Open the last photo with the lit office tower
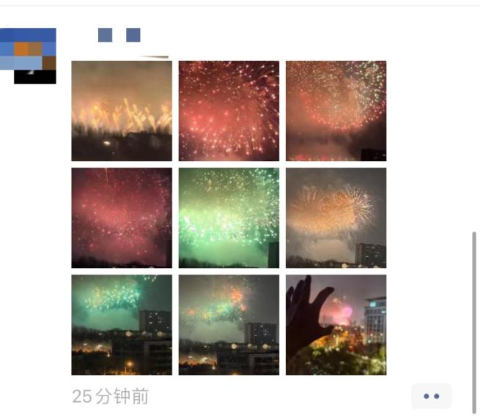480x416 pixels. pos(336,325)
